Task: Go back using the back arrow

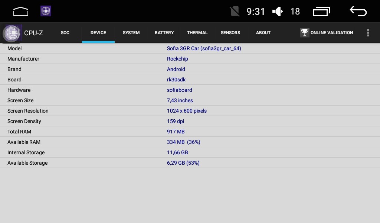Action: (358, 11)
